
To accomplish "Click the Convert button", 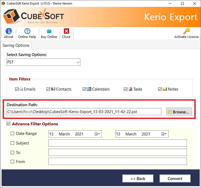I will point(175,178).
